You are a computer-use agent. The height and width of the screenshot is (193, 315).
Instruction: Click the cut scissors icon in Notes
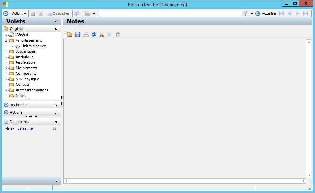102,35
